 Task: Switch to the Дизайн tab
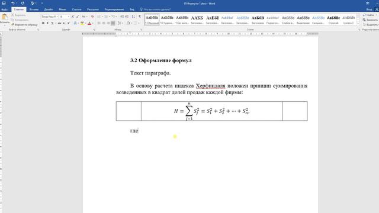click(x=49, y=9)
